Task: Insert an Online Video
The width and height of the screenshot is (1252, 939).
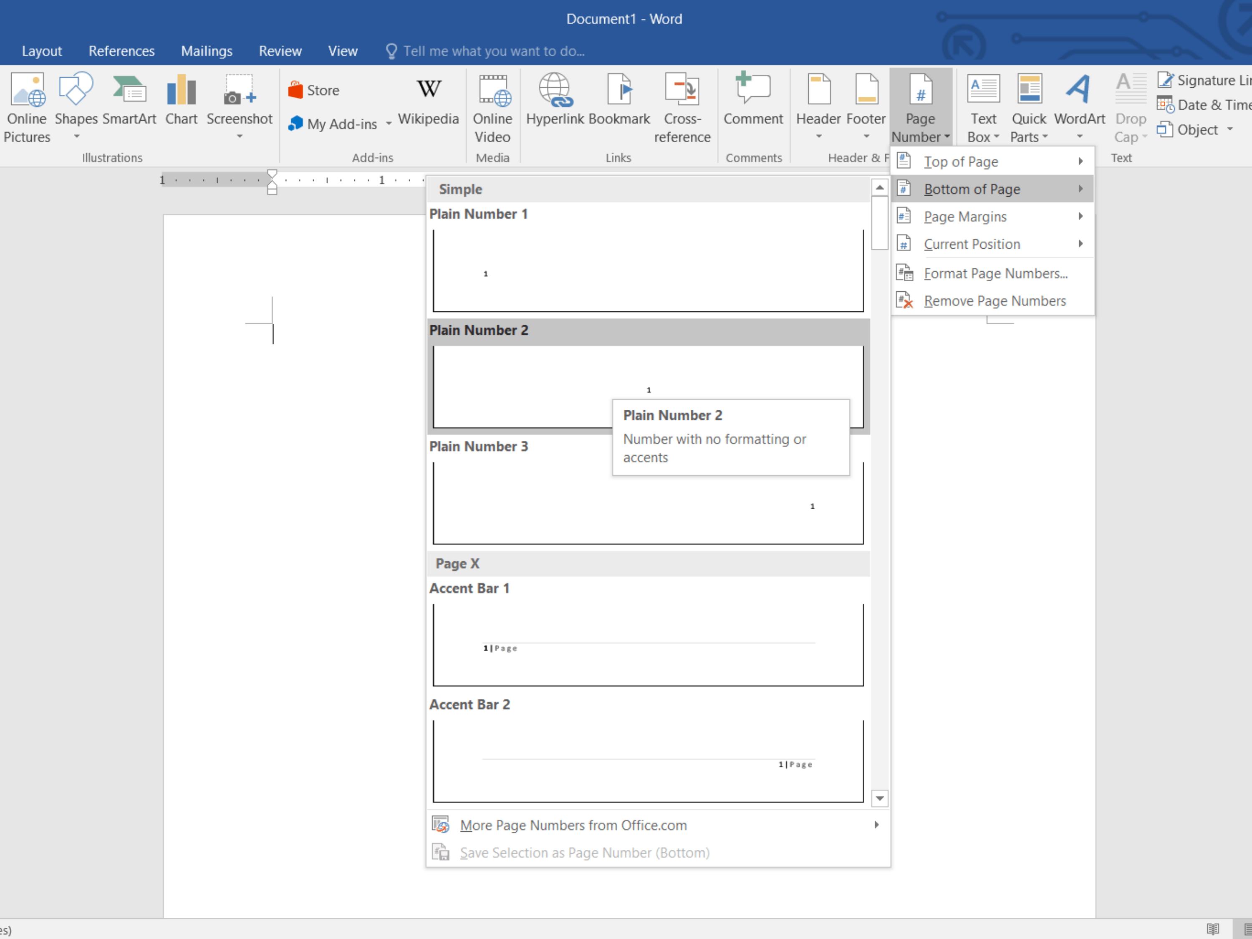Action: 492,108
